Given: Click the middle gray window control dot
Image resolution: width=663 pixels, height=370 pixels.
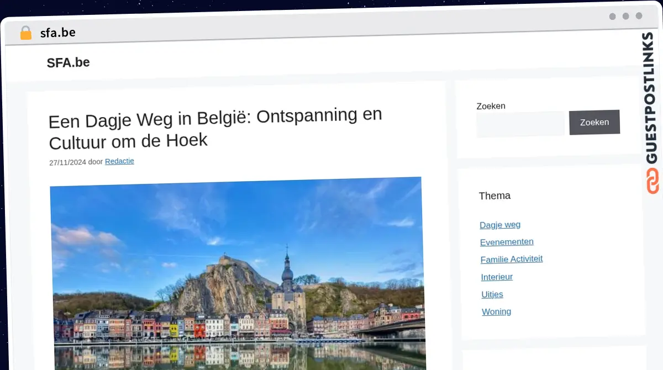Looking at the screenshot, I should (625, 17).
